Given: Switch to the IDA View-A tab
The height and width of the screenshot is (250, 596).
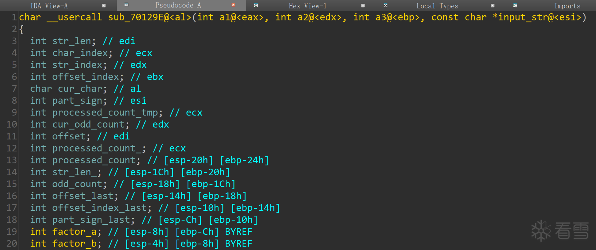Looking at the screenshot, I should [x=49, y=6].
